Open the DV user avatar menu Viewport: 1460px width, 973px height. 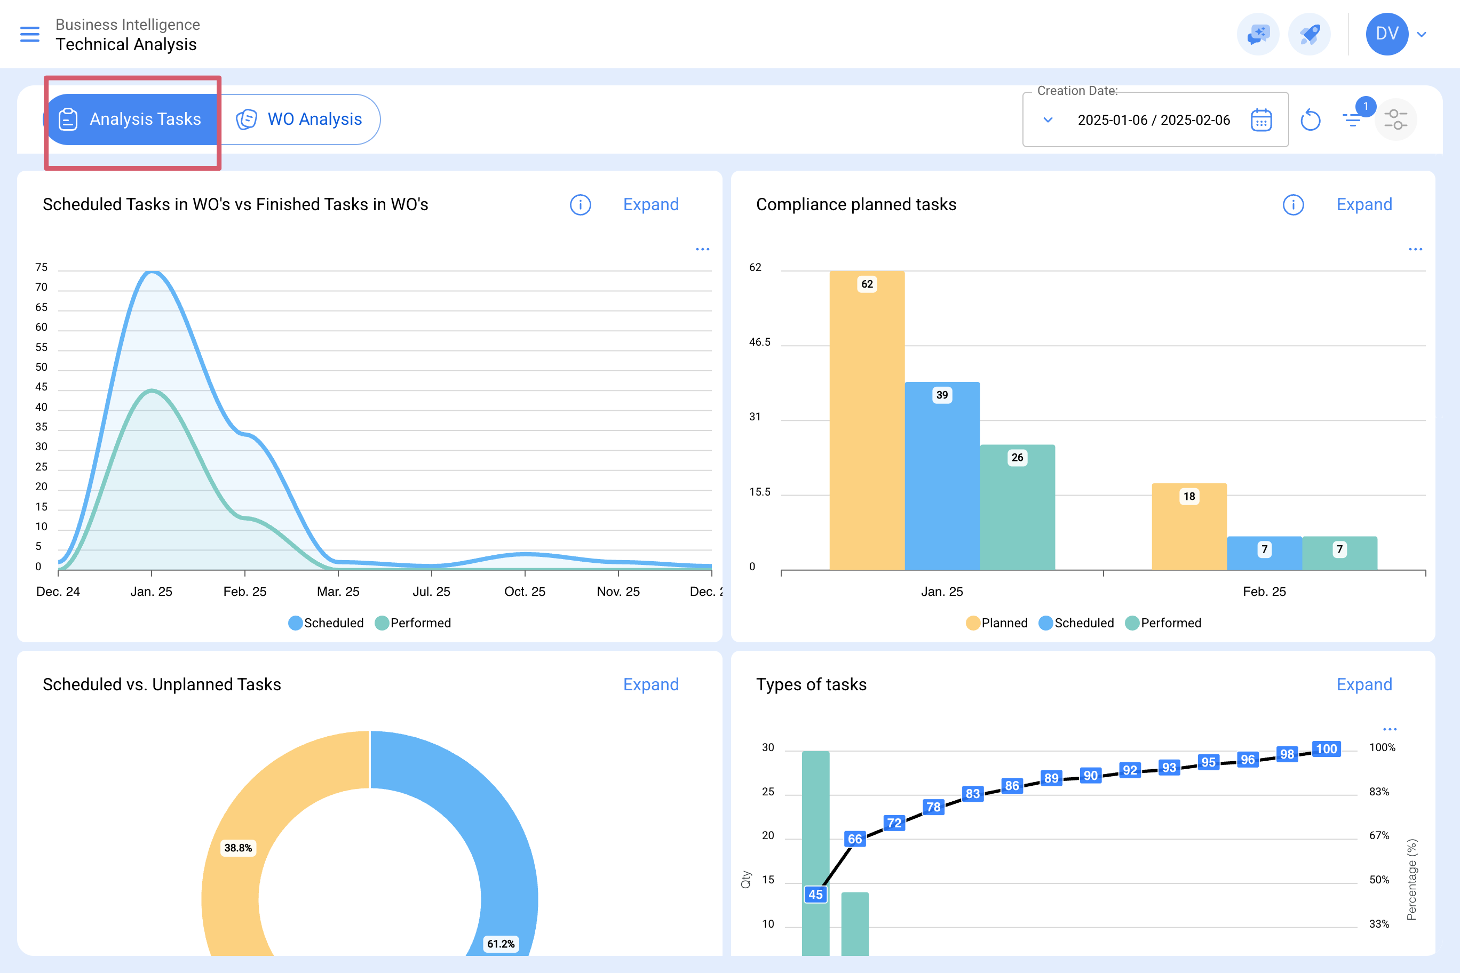pyautogui.click(x=1387, y=34)
